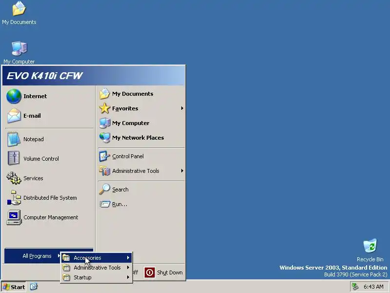The width and height of the screenshot is (390, 293).
Task: Click the Startup folder icon
Action: pyautogui.click(x=66, y=277)
